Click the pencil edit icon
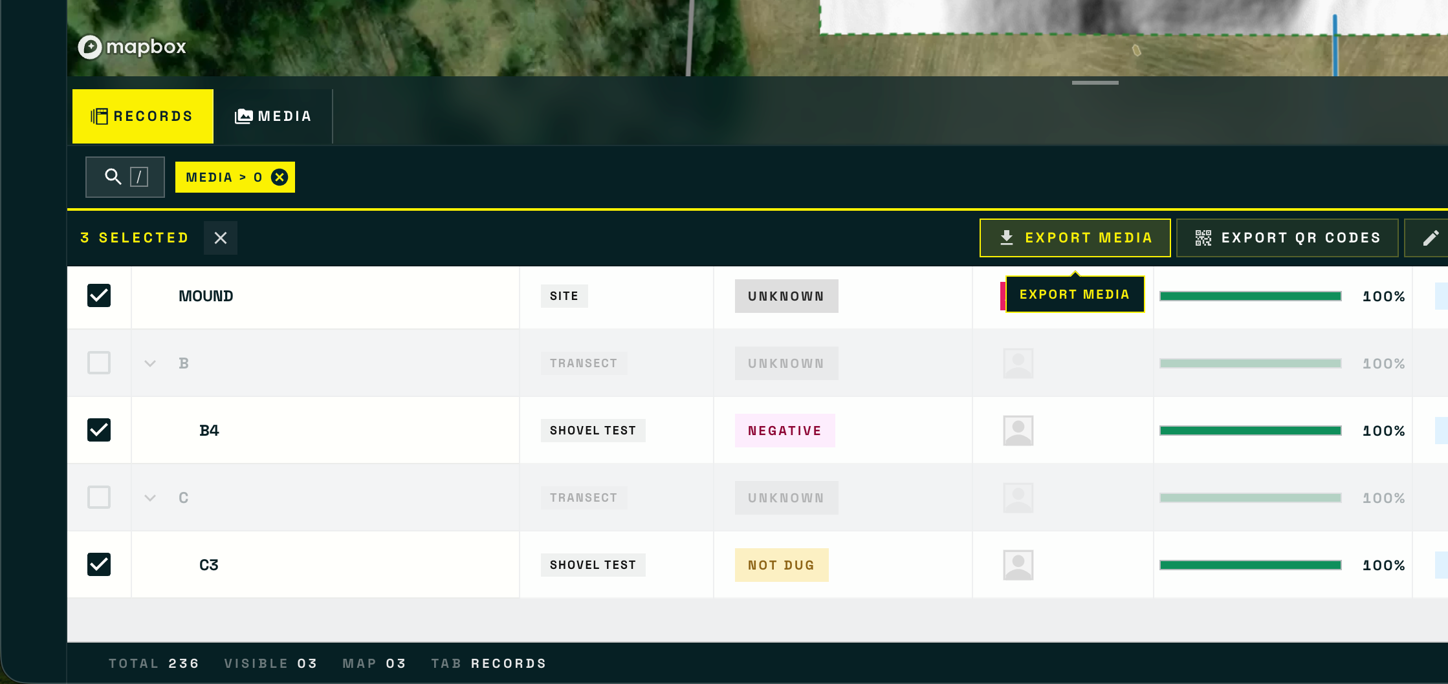 pyautogui.click(x=1431, y=238)
